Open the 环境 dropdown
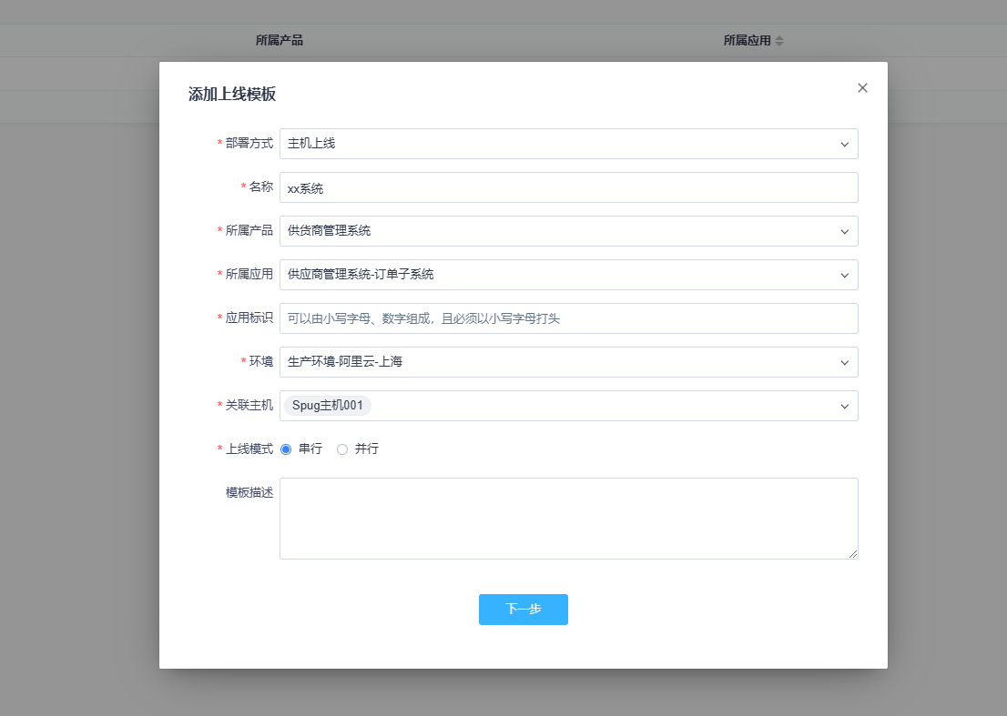The width and height of the screenshot is (1007, 716). 568,362
